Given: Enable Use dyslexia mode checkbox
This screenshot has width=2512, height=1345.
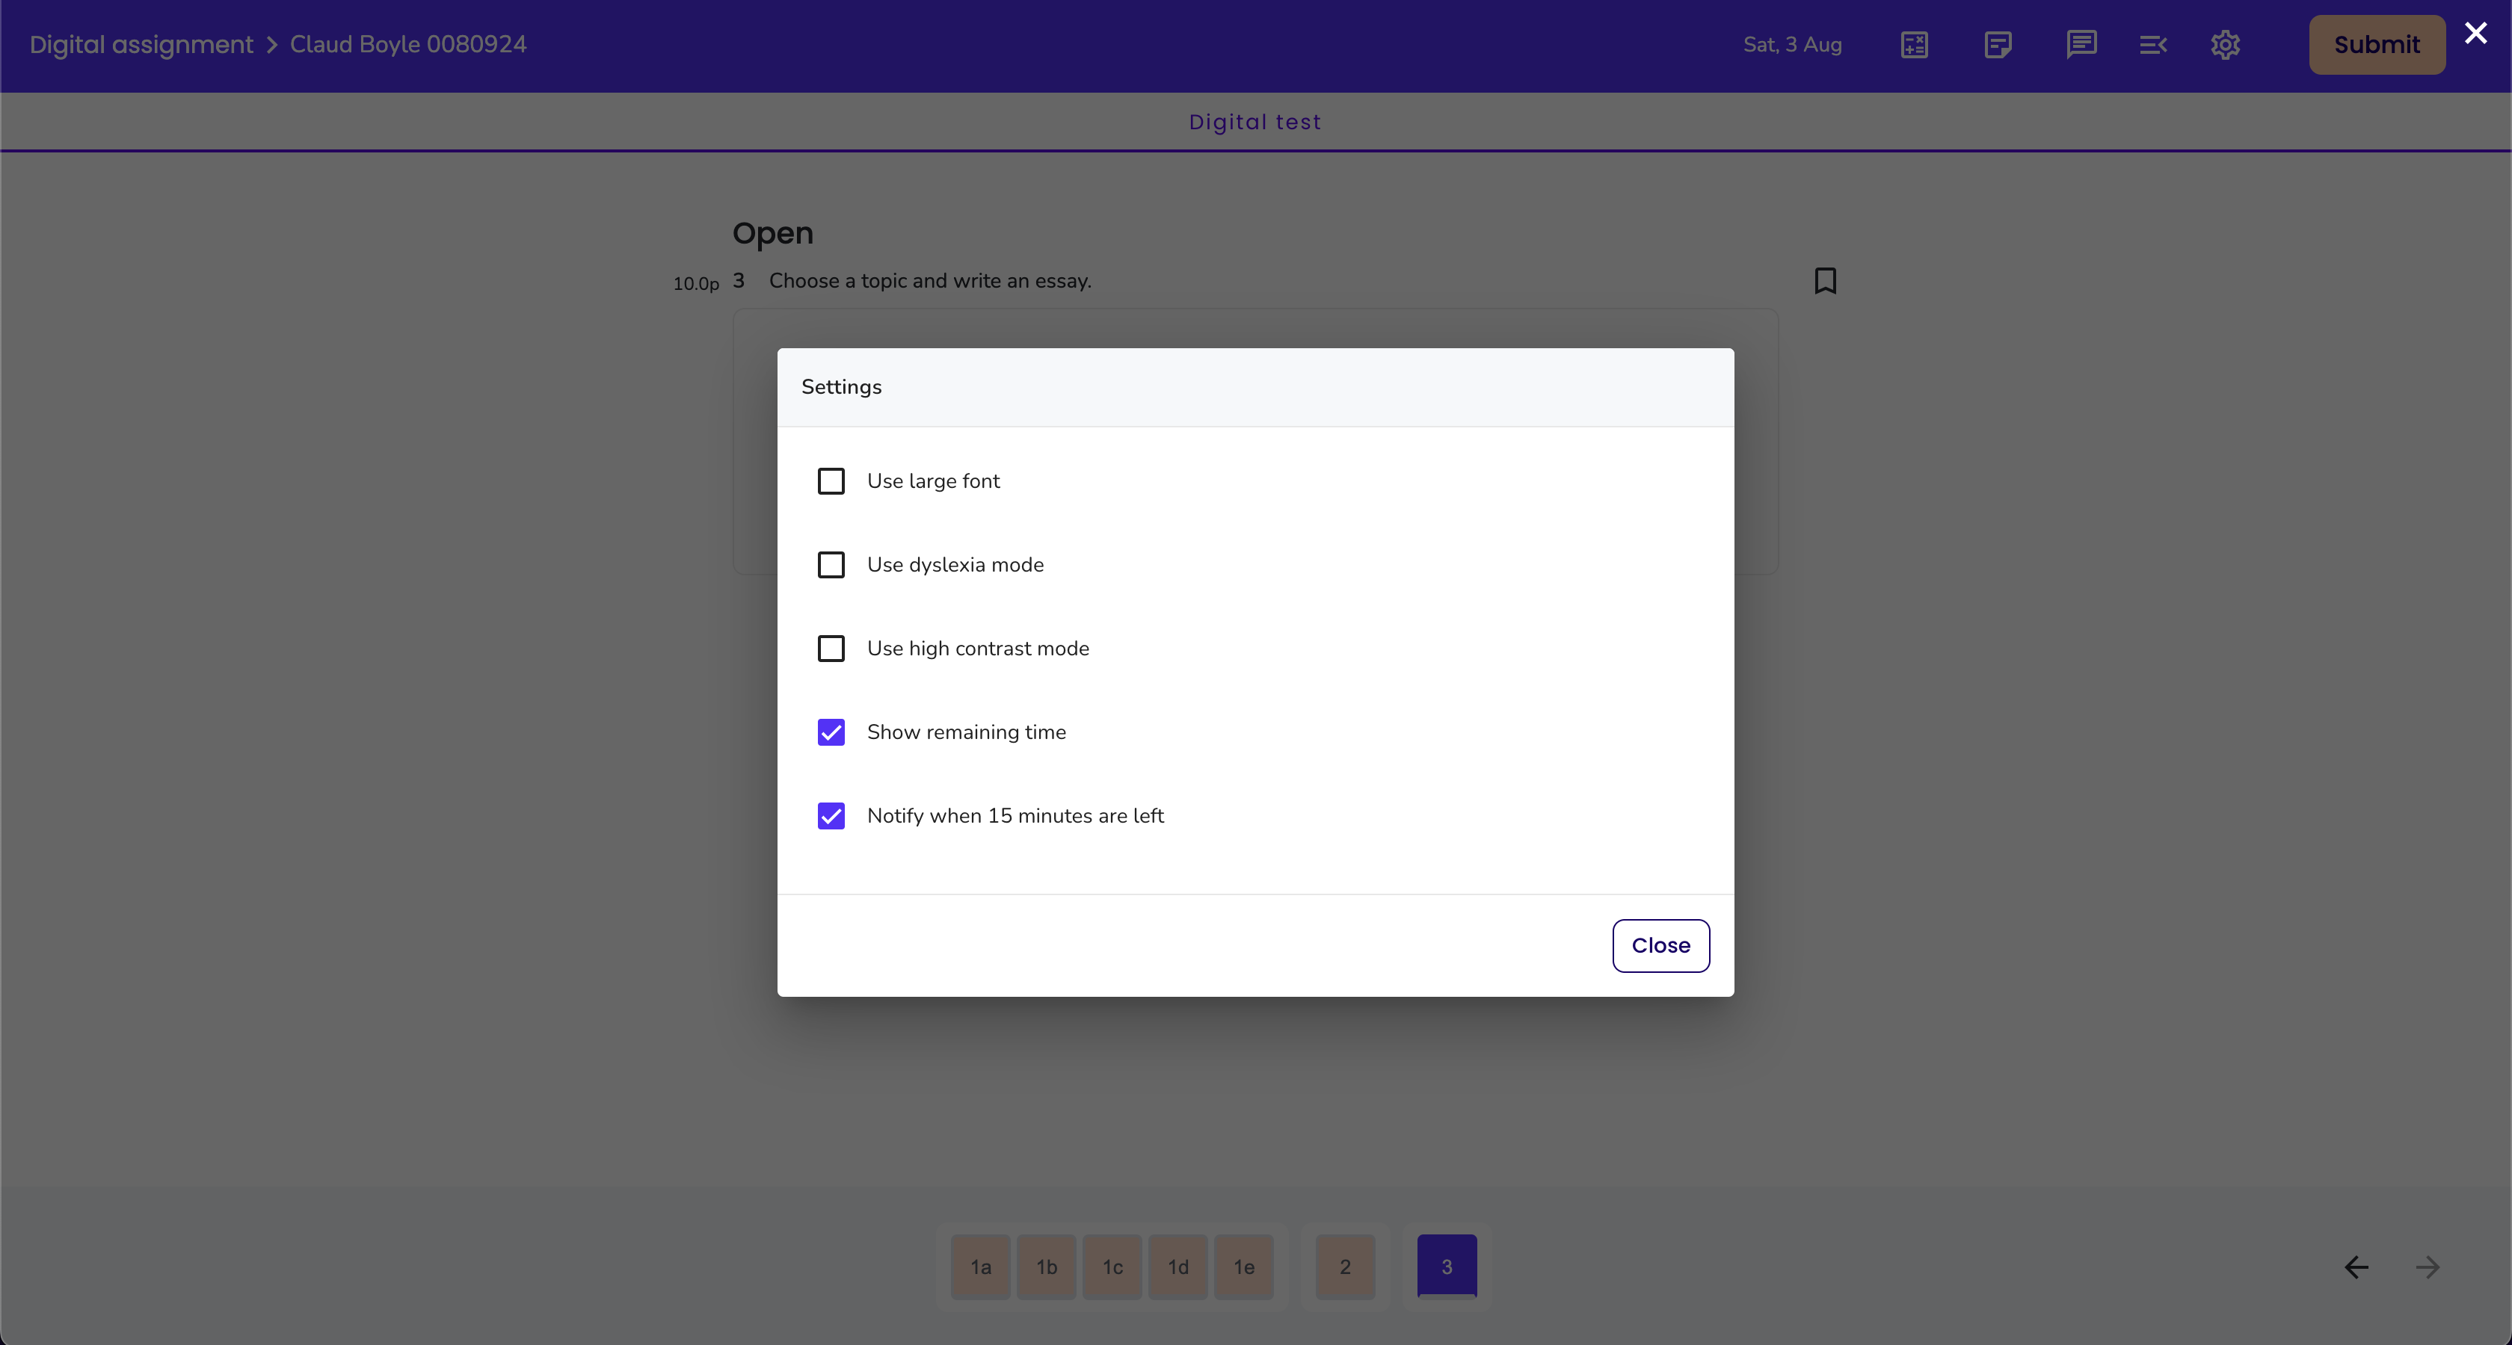Looking at the screenshot, I should pyautogui.click(x=831, y=566).
